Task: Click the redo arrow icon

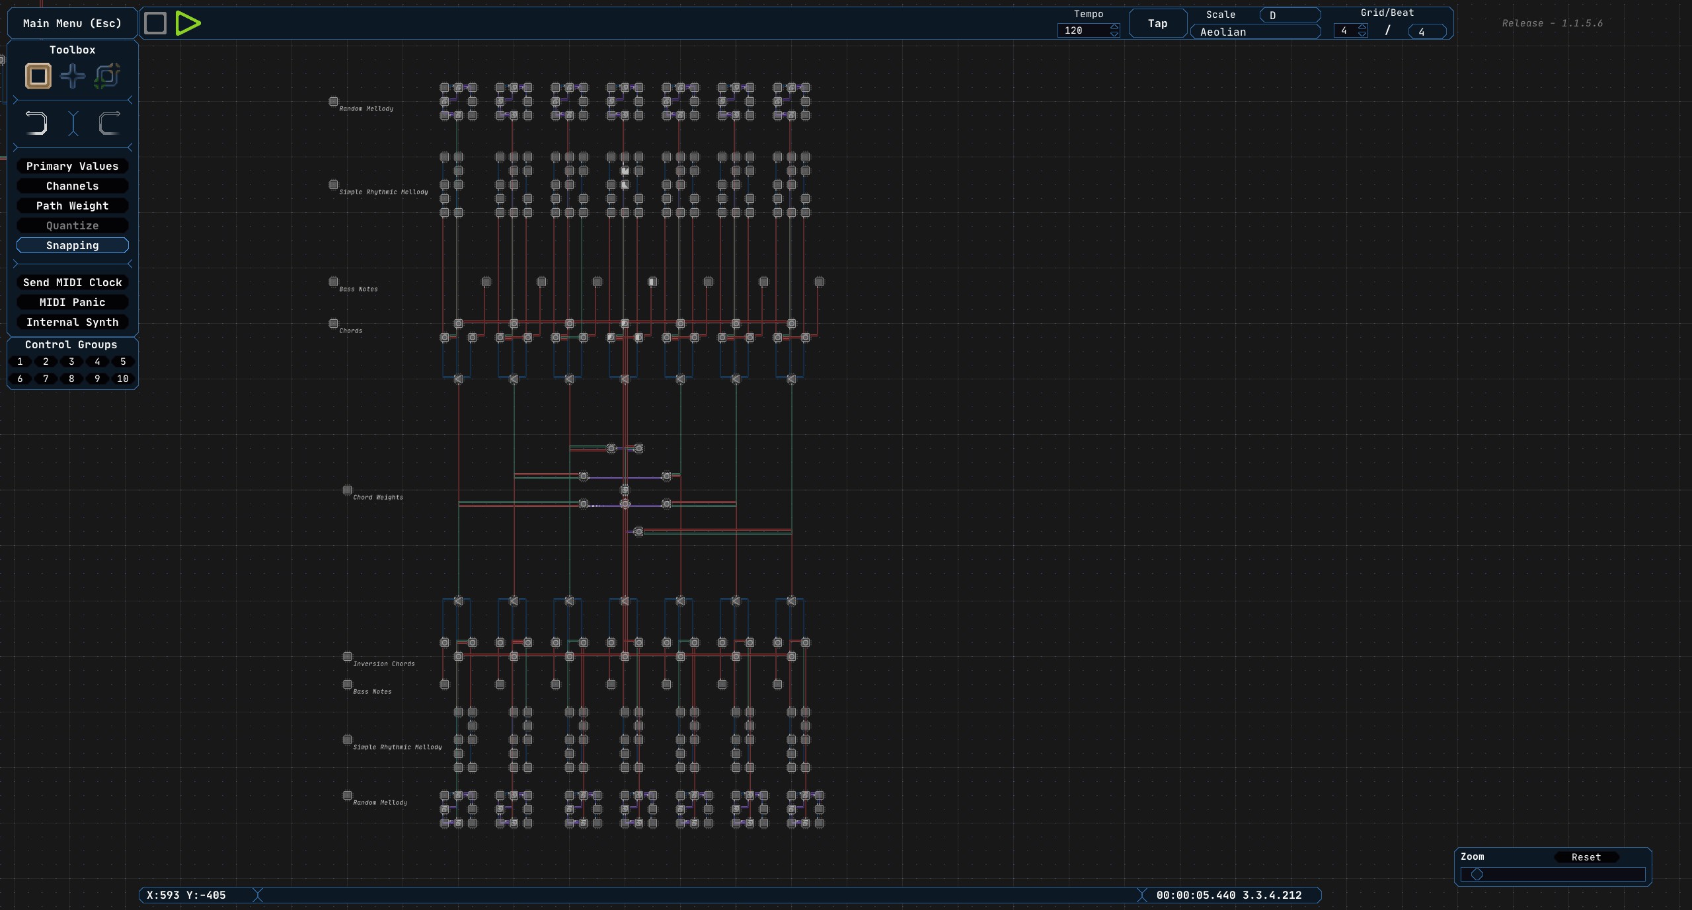Action: coord(109,123)
